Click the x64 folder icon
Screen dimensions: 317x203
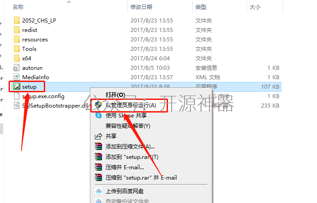(x=17, y=58)
